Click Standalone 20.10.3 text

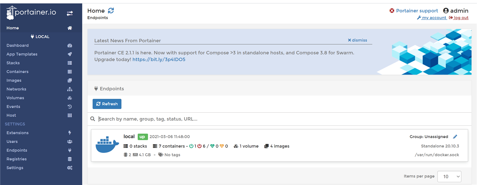pos(440,146)
